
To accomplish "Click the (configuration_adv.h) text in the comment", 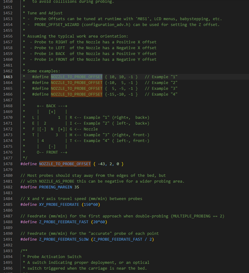I will [x=106, y=24].
